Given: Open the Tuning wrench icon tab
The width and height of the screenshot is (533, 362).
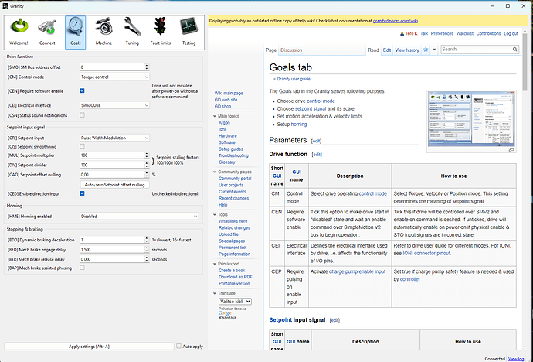Looking at the screenshot, I should [x=132, y=32].
